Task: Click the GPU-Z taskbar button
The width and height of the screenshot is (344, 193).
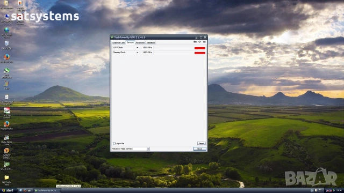Action: click(x=47, y=190)
